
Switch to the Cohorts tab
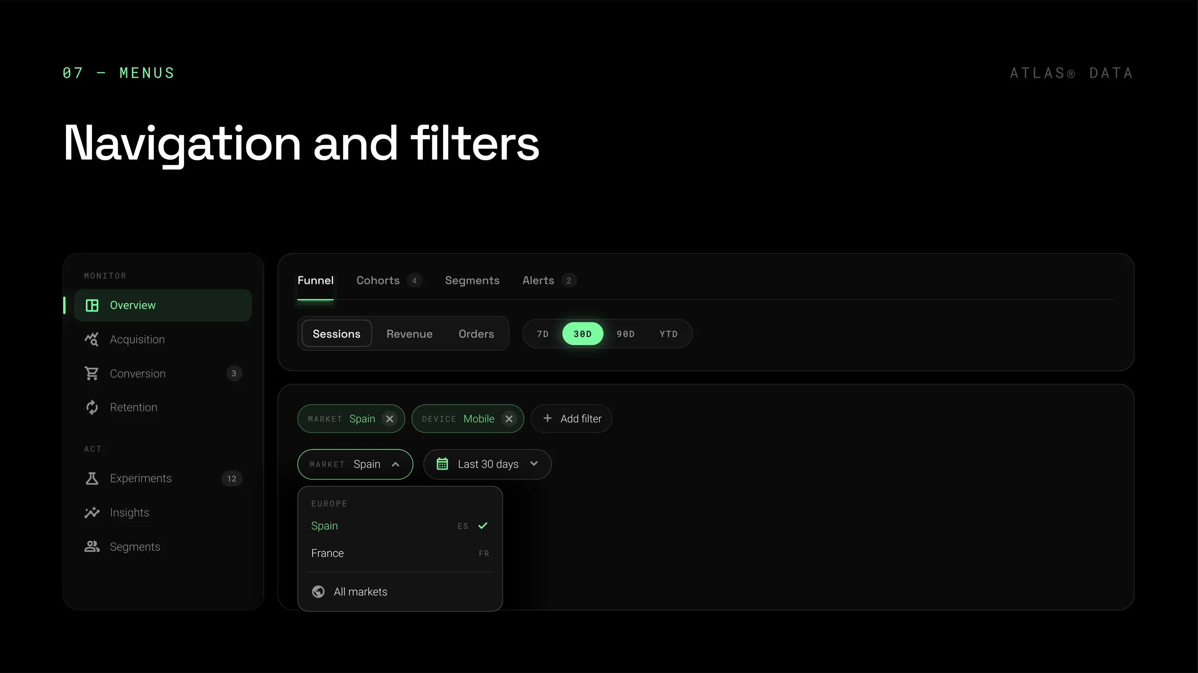[389, 281]
